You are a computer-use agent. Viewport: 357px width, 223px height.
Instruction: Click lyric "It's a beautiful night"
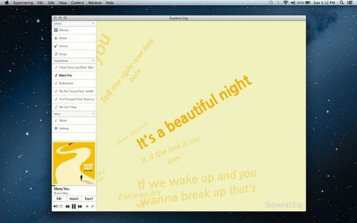pos(194,112)
